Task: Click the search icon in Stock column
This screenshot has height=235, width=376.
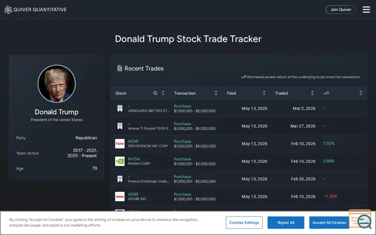Action: (155, 93)
